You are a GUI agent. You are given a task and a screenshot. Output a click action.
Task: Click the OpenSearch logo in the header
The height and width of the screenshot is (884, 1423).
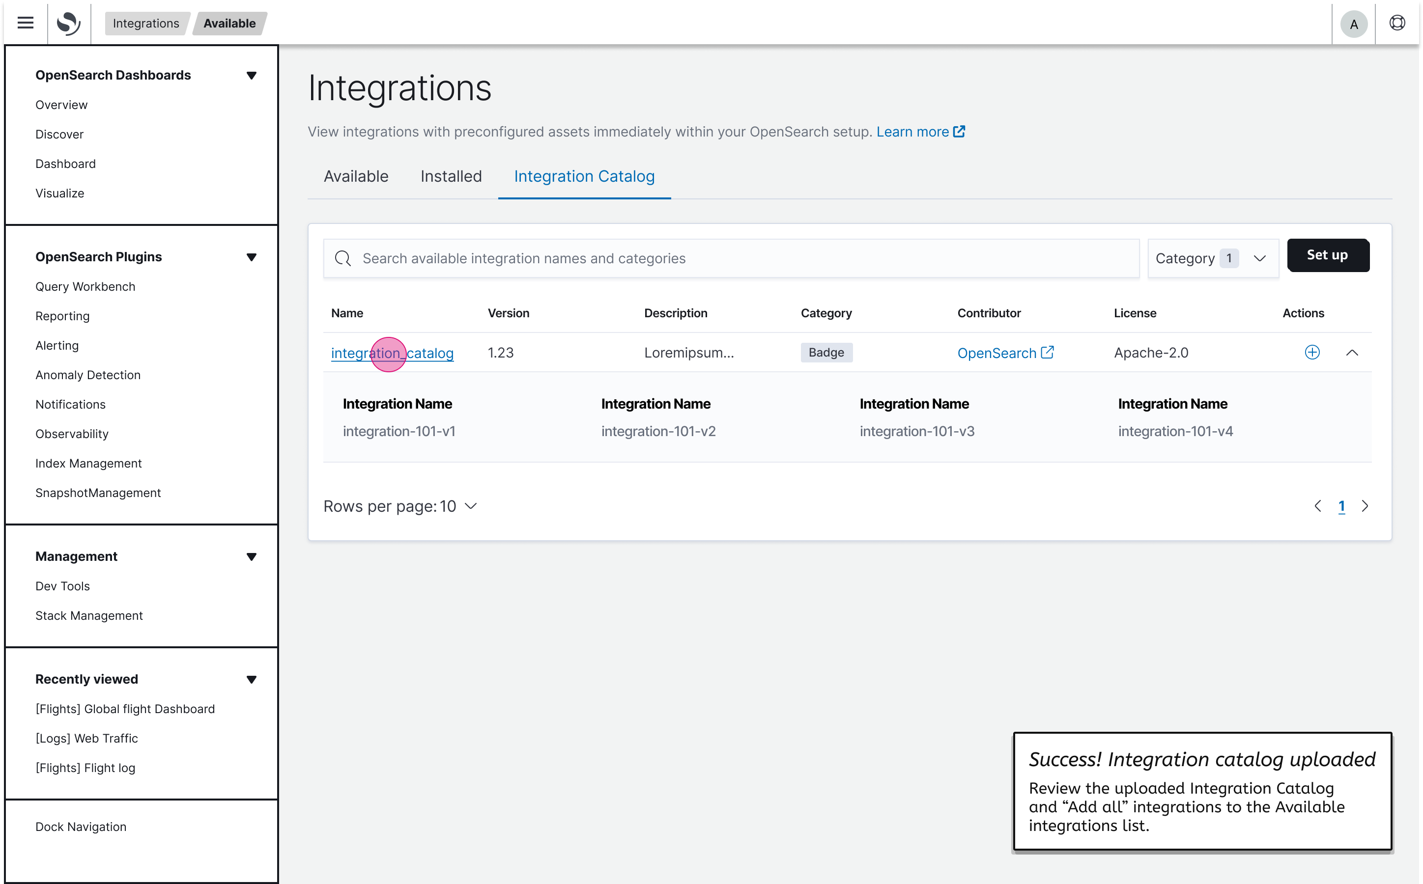(68, 23)
